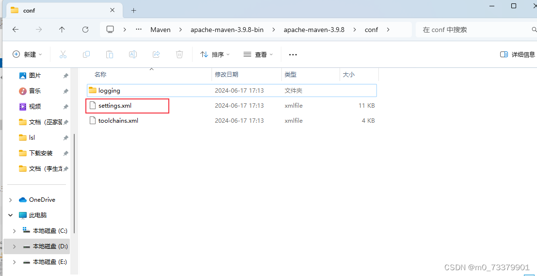Image resolution: width=537 pixels, height=276 pixels.
Task: Open the 排序 (Sort) dropdown
Action: pos(215,54)
